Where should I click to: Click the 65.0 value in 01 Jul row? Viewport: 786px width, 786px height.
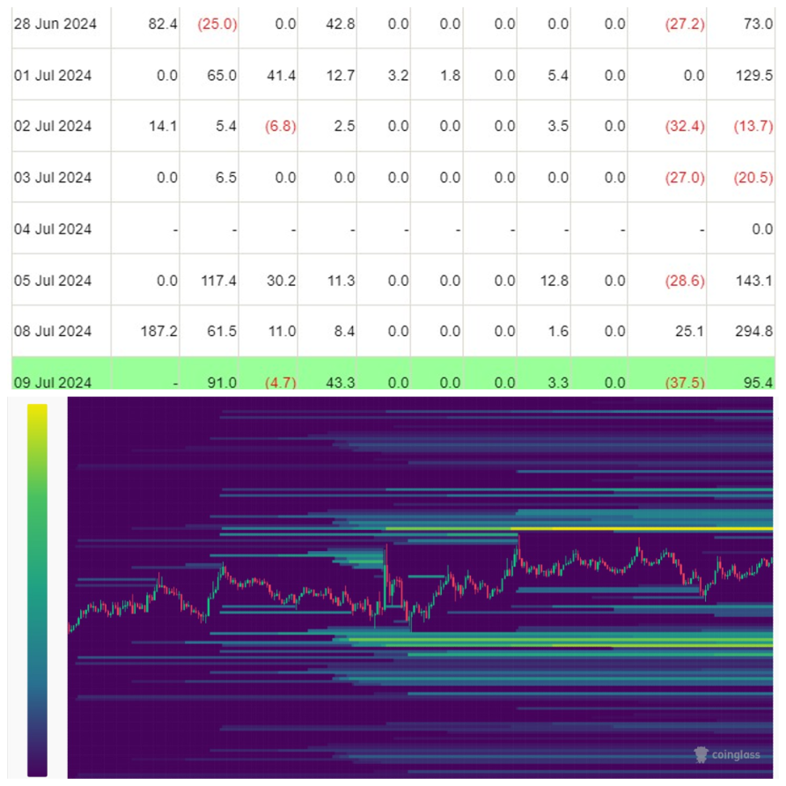[222, 76]
